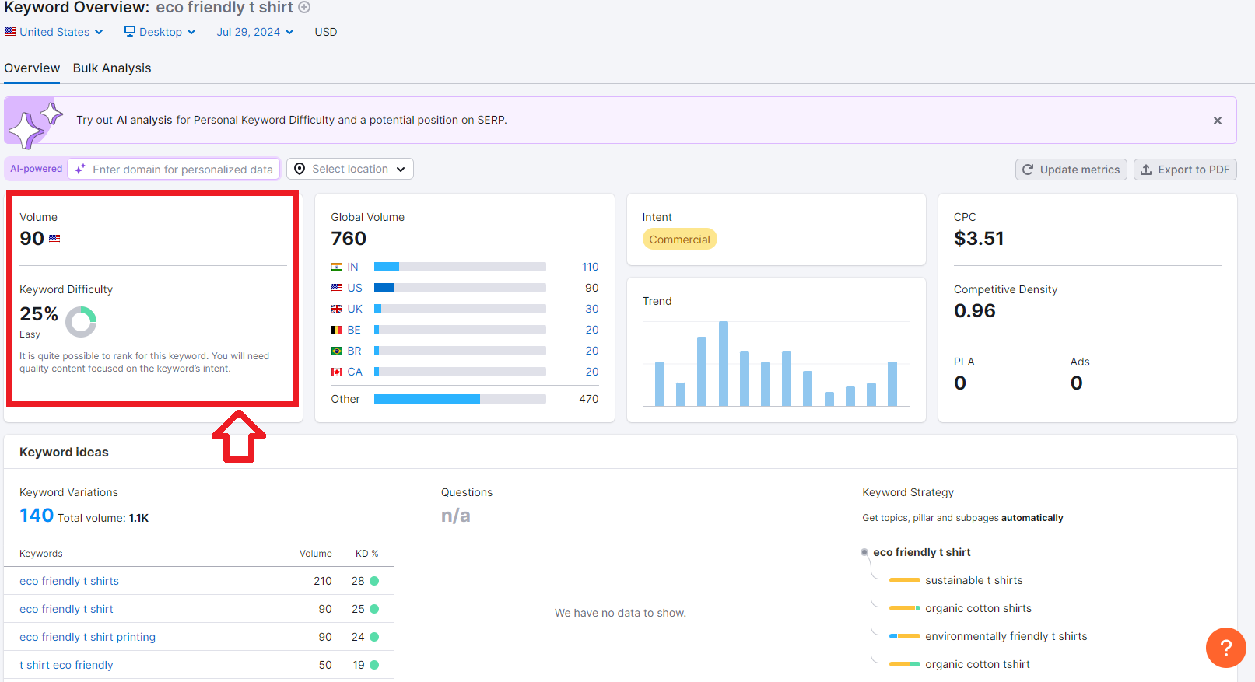The width and height of the screenshot is (1255, 682).
Task: Click the color bar beside 'environmentally friendly t shirts'
Action: point(905,636)
